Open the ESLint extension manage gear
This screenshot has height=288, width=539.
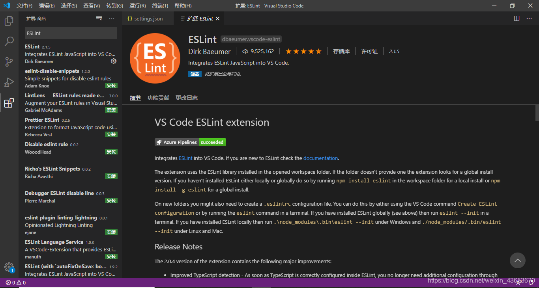click(x=114, y=61)
